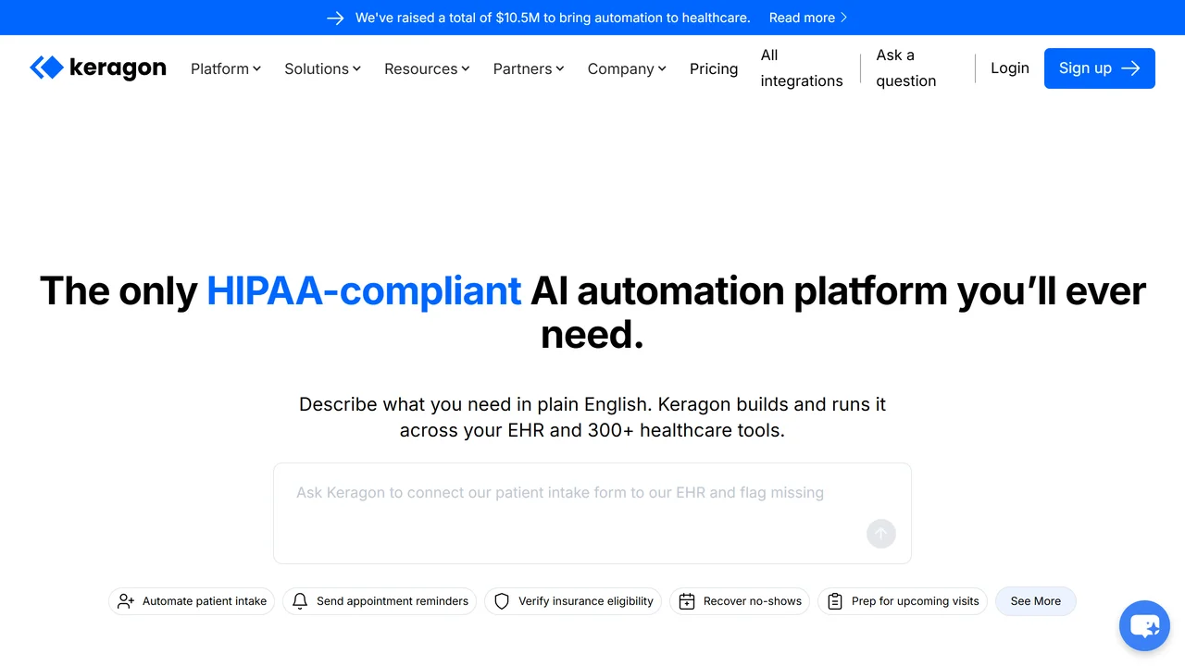Click the keragon wordmark to go home
This screenshot has height=666, width=1185.
[x=118, y=68]
